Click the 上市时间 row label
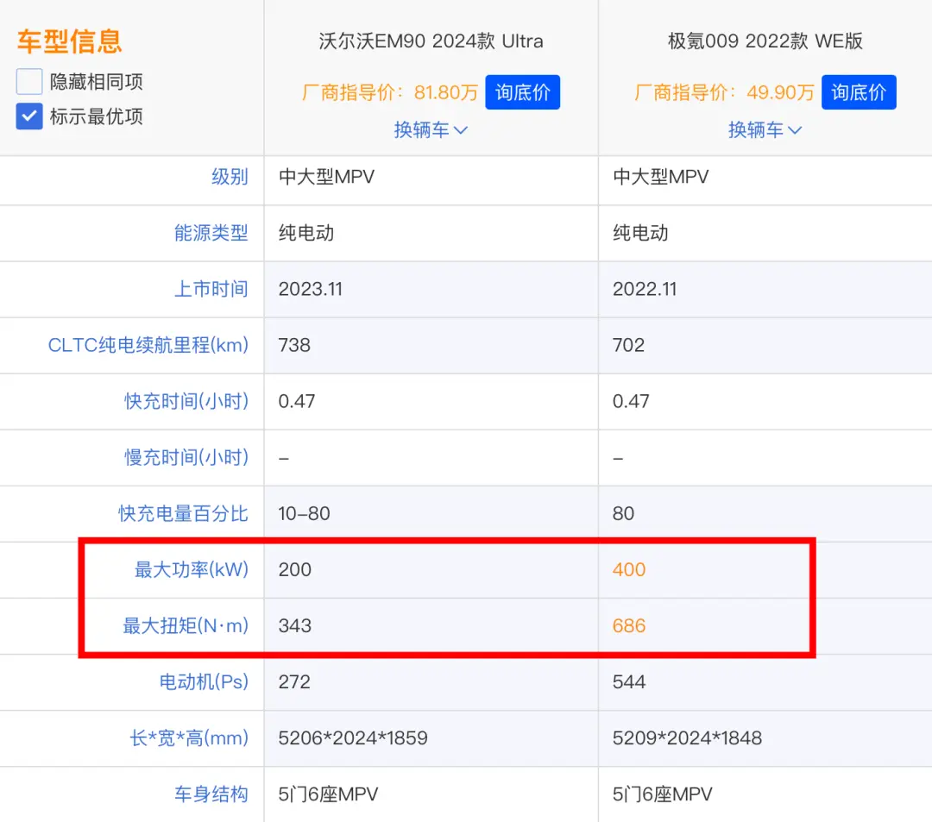This screenshot has height=822, width=932. (211, 289)
